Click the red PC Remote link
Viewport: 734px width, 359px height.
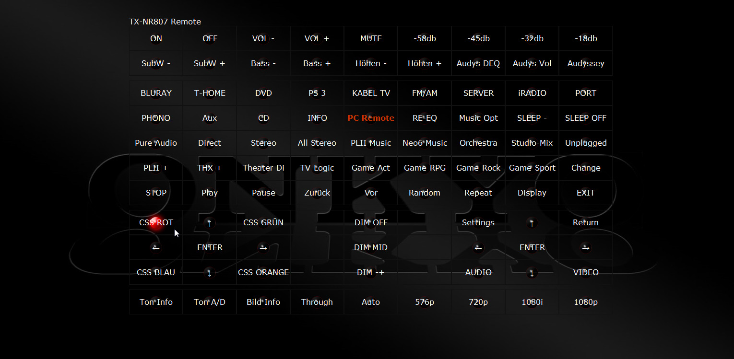point(371,118)
